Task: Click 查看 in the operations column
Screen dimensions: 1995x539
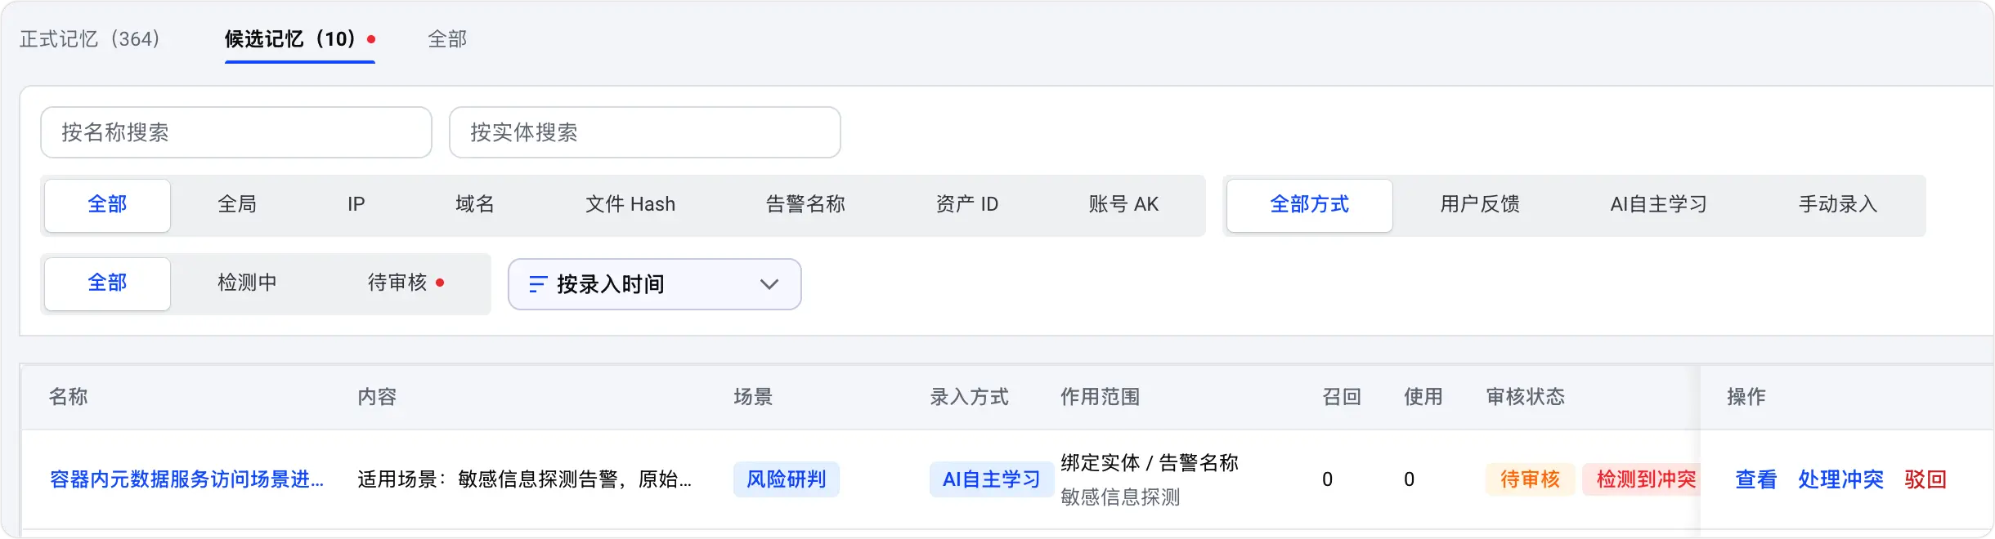Action: [1756, 479]
